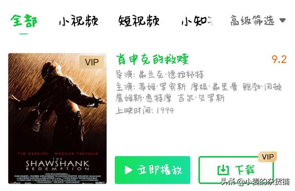Image resolution: width=295 pixels, height=191 pixels.
Task: Click the 下载 text on outlined button
Action: pos(245,170)
